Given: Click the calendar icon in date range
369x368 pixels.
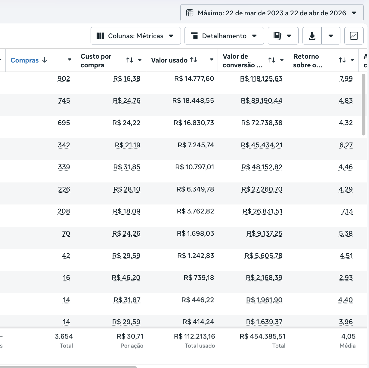Looking at the screenshot, I should point(190,13).
